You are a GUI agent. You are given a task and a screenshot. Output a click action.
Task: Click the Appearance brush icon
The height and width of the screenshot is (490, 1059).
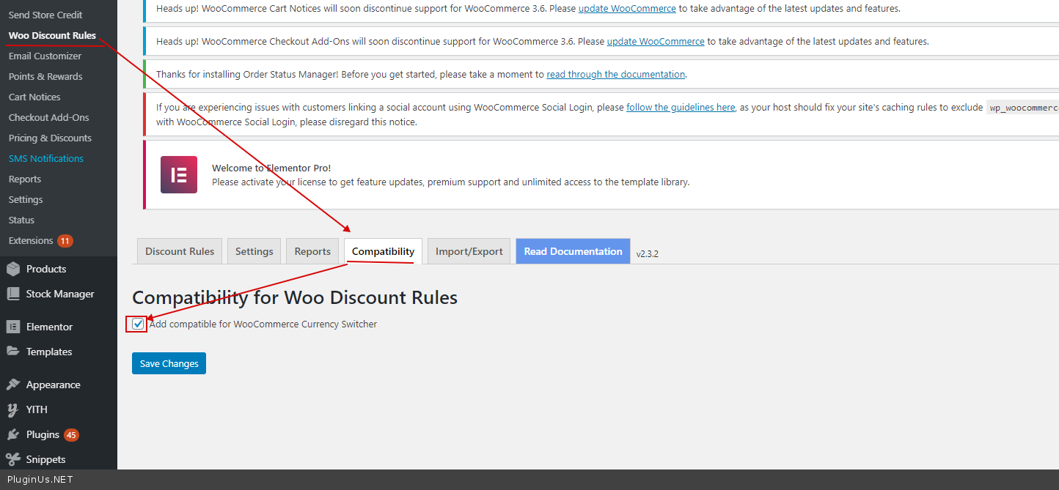[x=13, y=385]
